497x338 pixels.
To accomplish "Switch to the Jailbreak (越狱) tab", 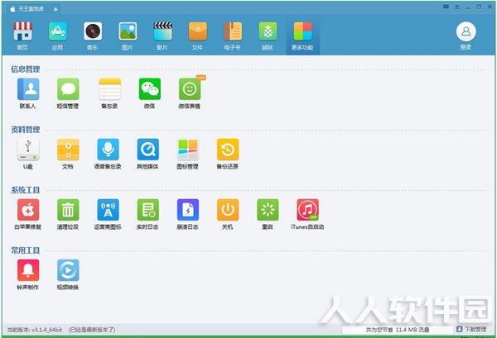I will (268, 36).
